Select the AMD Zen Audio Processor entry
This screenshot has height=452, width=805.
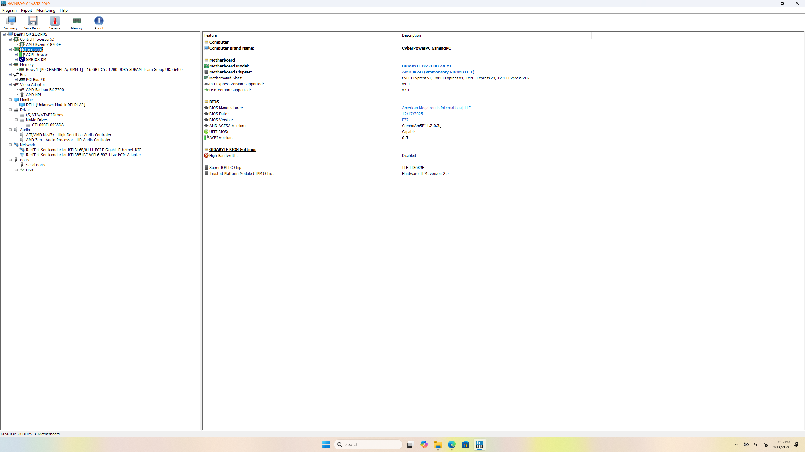click(x=68, y=140)
